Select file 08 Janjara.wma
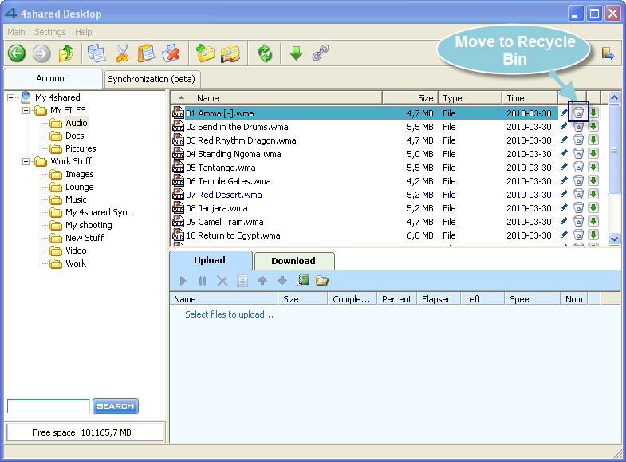This screenshot has height=462, width=626. [x=217, y=208]
